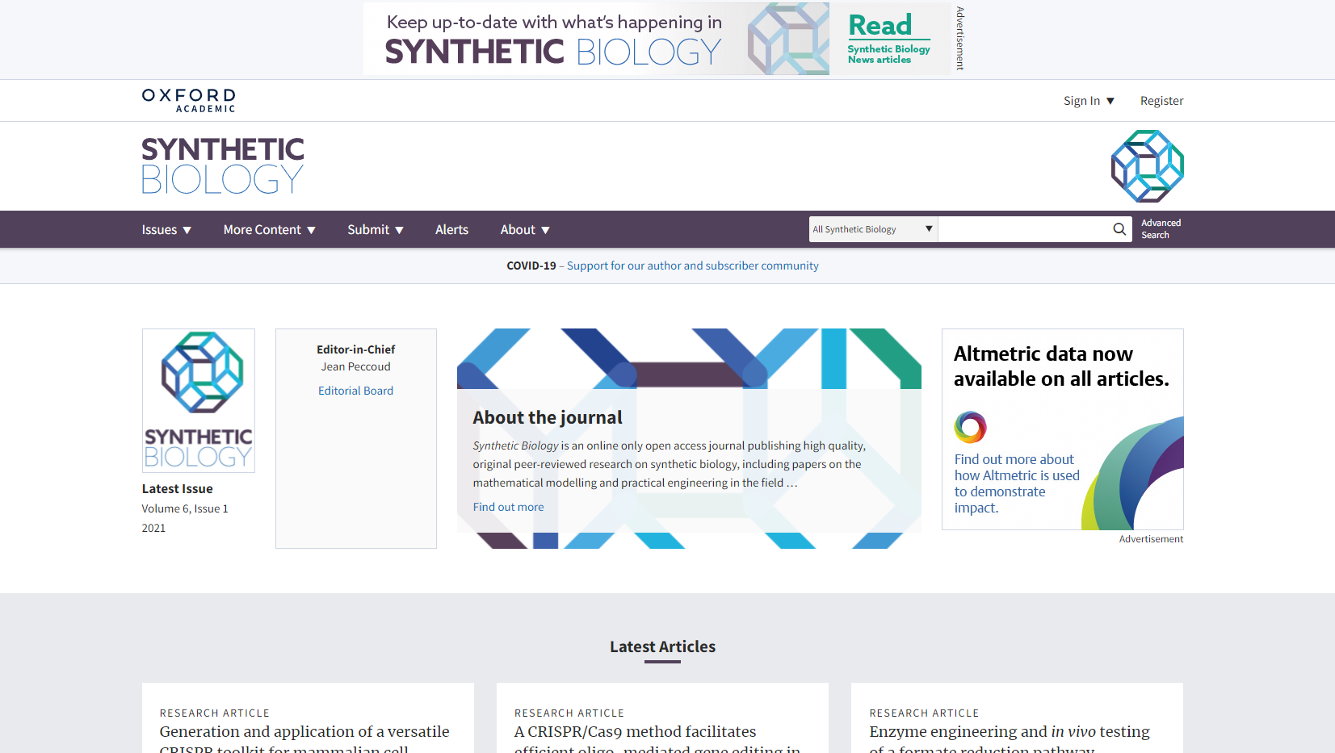Click the Register link

coord(1161,101)
